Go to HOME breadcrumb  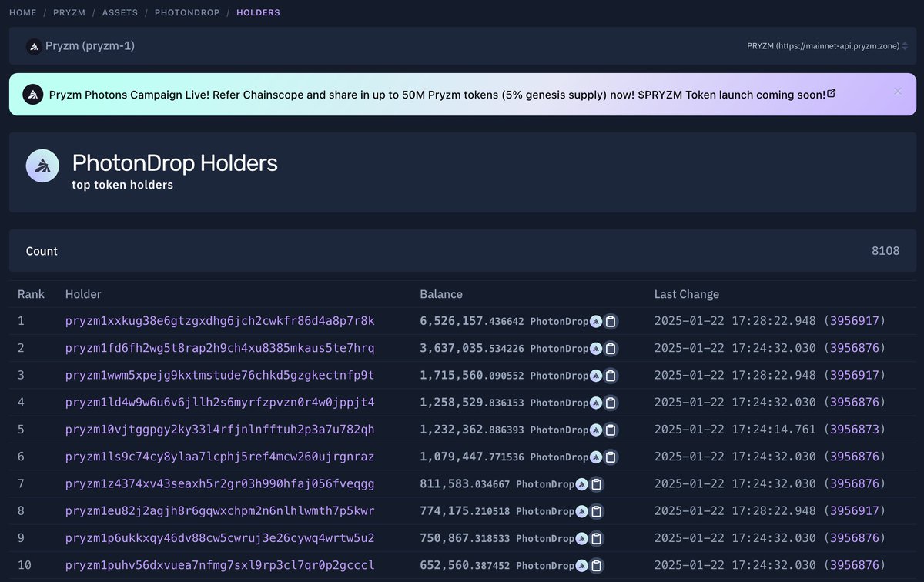pos(22,13)
